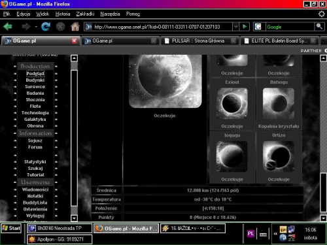The height and width of the screenshot is (245, 327).
Task: Open Forum in the sidebar
Action: (x=35, y=147)
